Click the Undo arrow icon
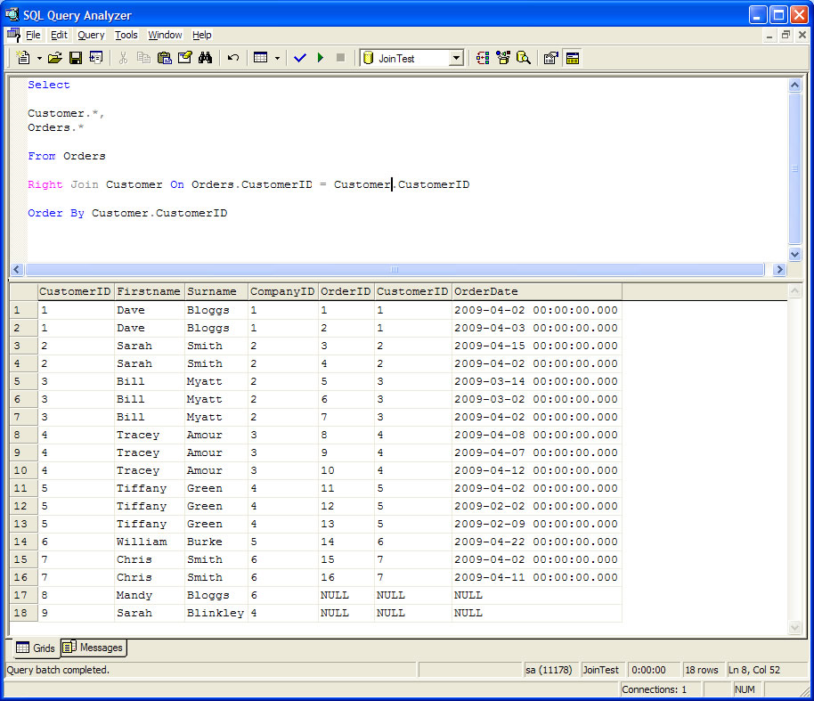The width and height of the screenshot is (814, 701). pos(233,58)
